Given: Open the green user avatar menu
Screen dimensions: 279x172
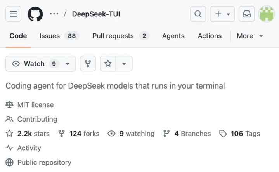Looking at the screenshot, I should [x=266, y=14].
